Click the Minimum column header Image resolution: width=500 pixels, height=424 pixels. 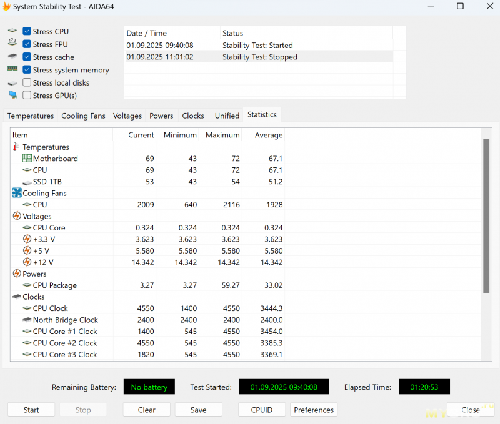(x=177, y=135)
